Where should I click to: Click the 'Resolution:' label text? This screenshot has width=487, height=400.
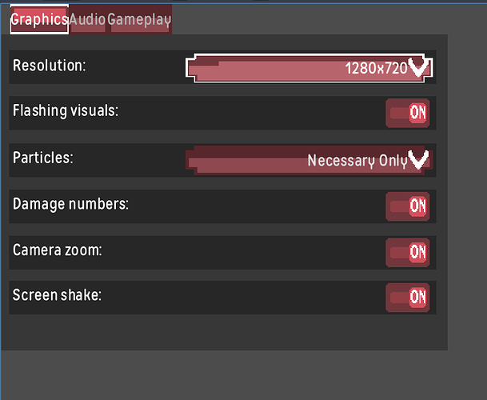[49, 66]
